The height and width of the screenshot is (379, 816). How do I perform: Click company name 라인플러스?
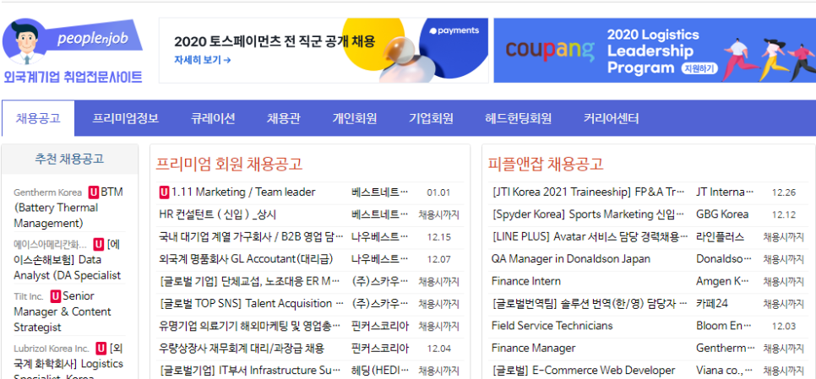721,236
